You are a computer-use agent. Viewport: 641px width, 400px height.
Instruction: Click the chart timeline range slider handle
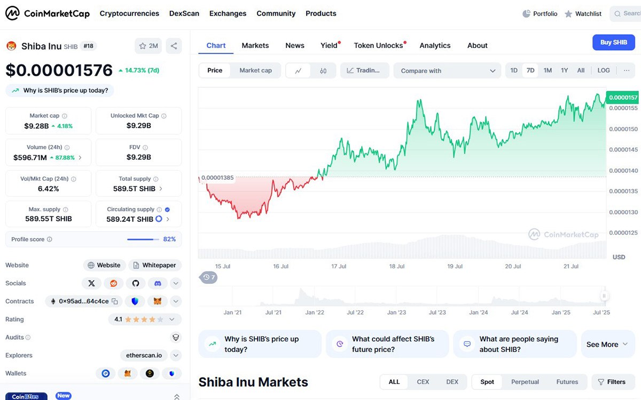[x=605, y=296]
